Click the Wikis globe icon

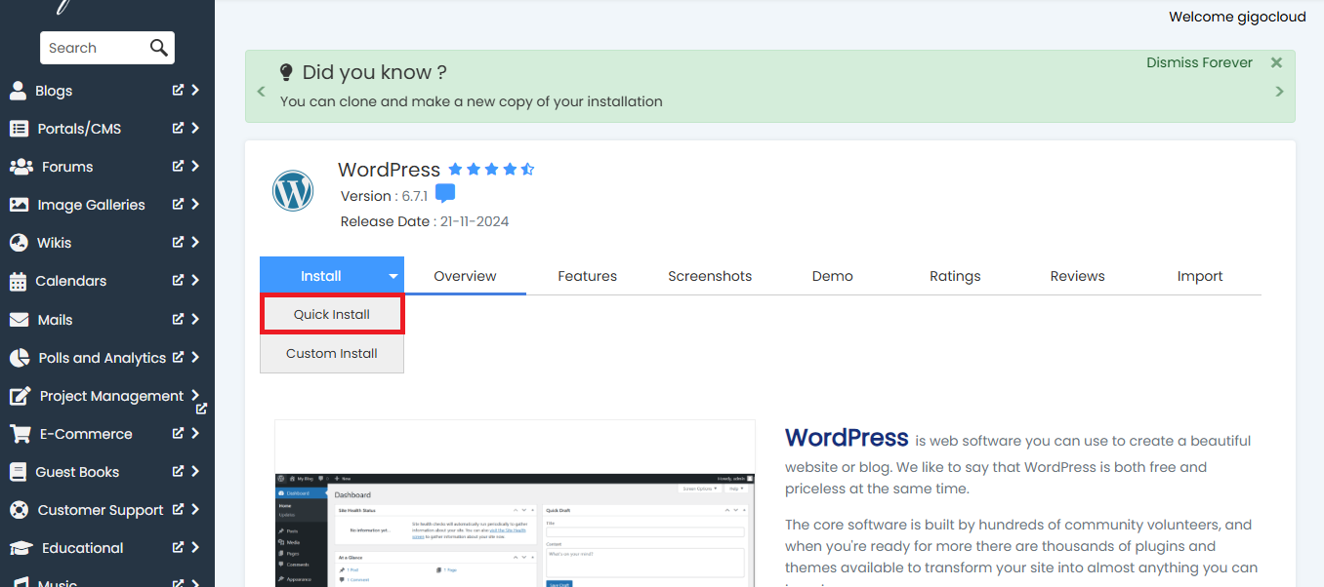18,243
